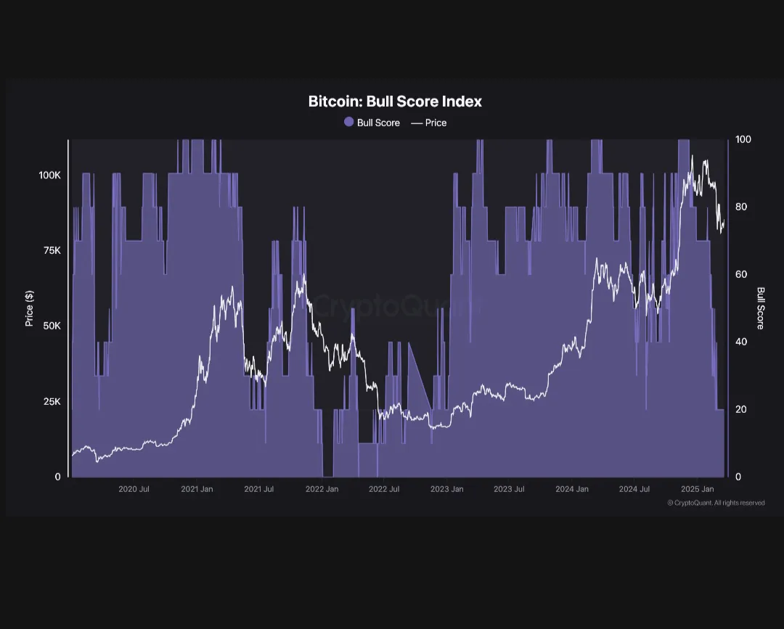Toggle the Bull Score legend item
The height and width of the screenshot is (629, 784).
pos(372,123)
